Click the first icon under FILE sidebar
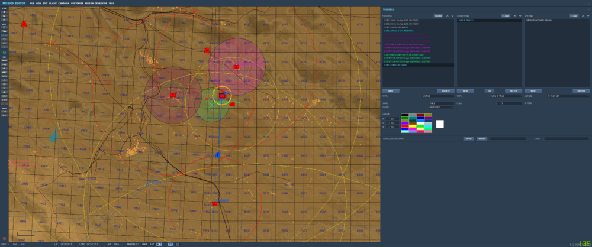Screen dimensions: 592x247 click(x=4, y=13)
